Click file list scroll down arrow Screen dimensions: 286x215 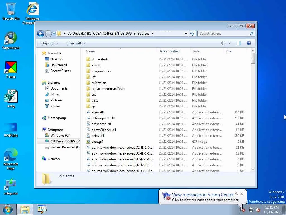(x=253, y=169)
